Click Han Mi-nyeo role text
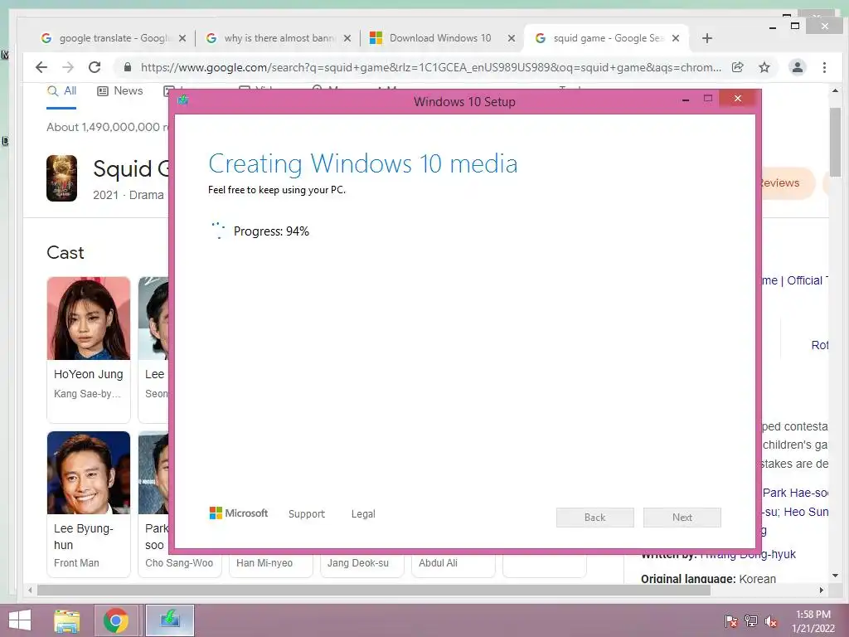Viewport: 849px width, 637px height. click(x=264, y=563)
